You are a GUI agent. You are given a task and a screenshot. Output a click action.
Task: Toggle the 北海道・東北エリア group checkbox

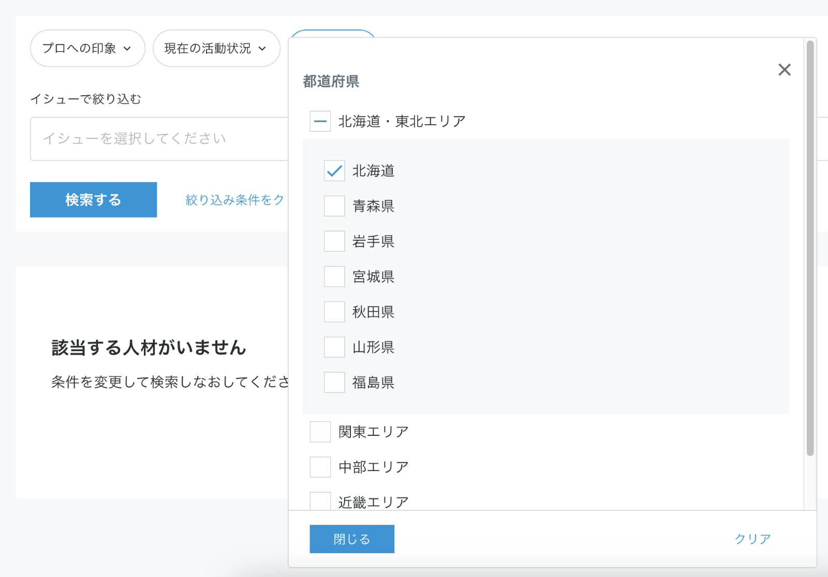[x=320, y=122]
